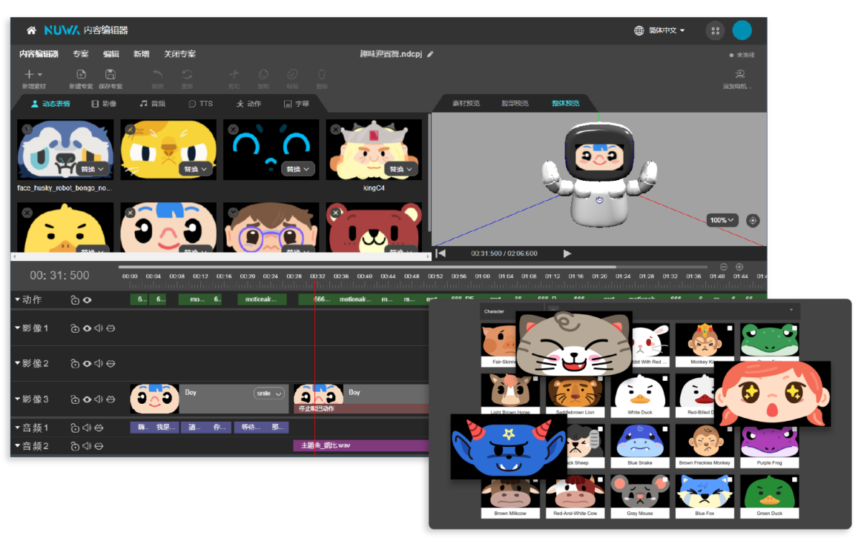Click the recenter target icon in 3D preview
The image size is (861, 538).
coord(753,220)
